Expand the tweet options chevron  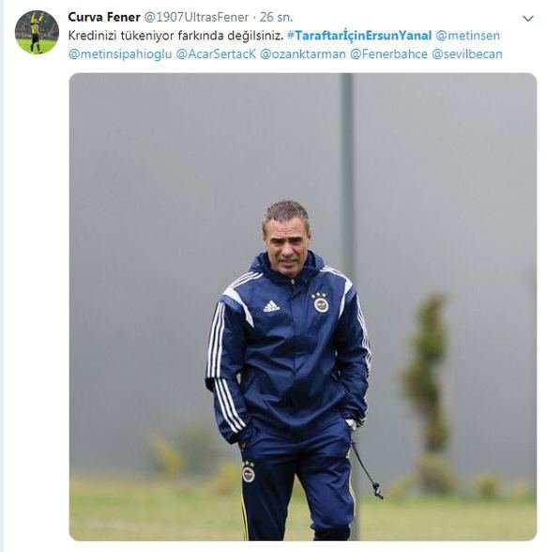(527, 19)
